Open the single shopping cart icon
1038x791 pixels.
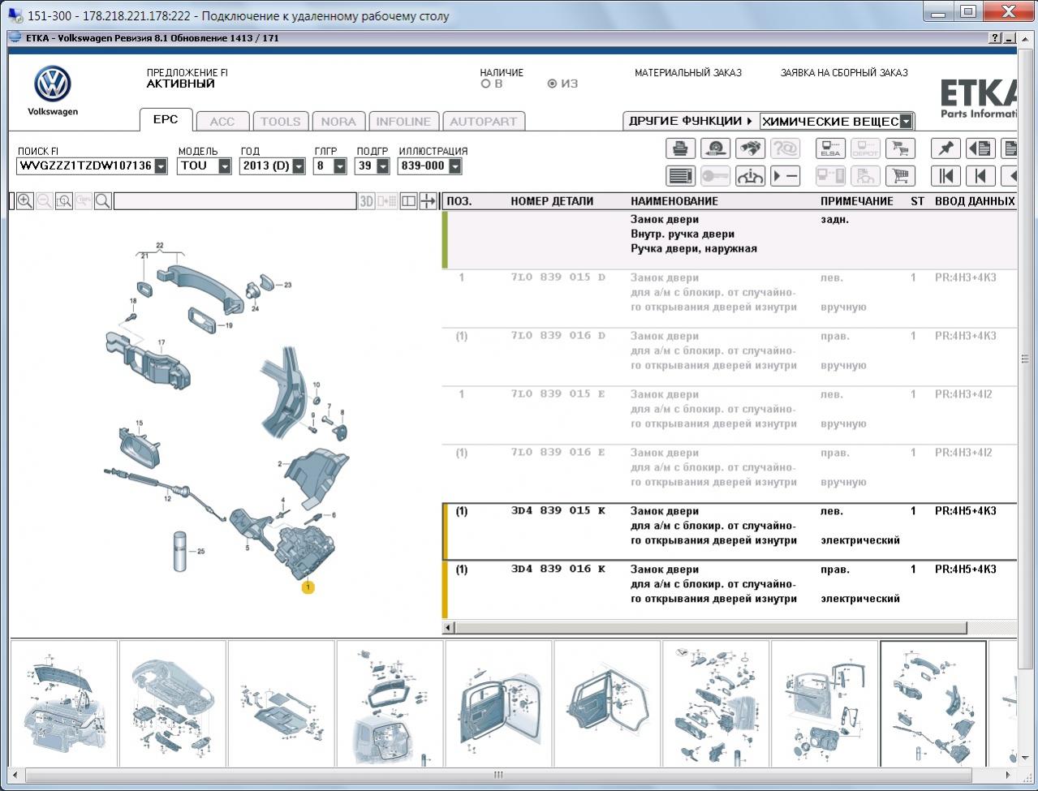(x=900, y=175)
